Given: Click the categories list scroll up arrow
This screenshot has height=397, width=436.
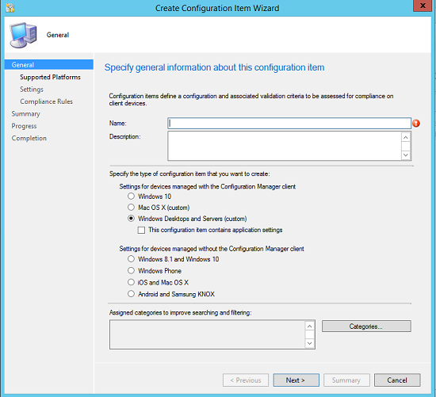Looking at the screenshot, I should click(309, 326).
